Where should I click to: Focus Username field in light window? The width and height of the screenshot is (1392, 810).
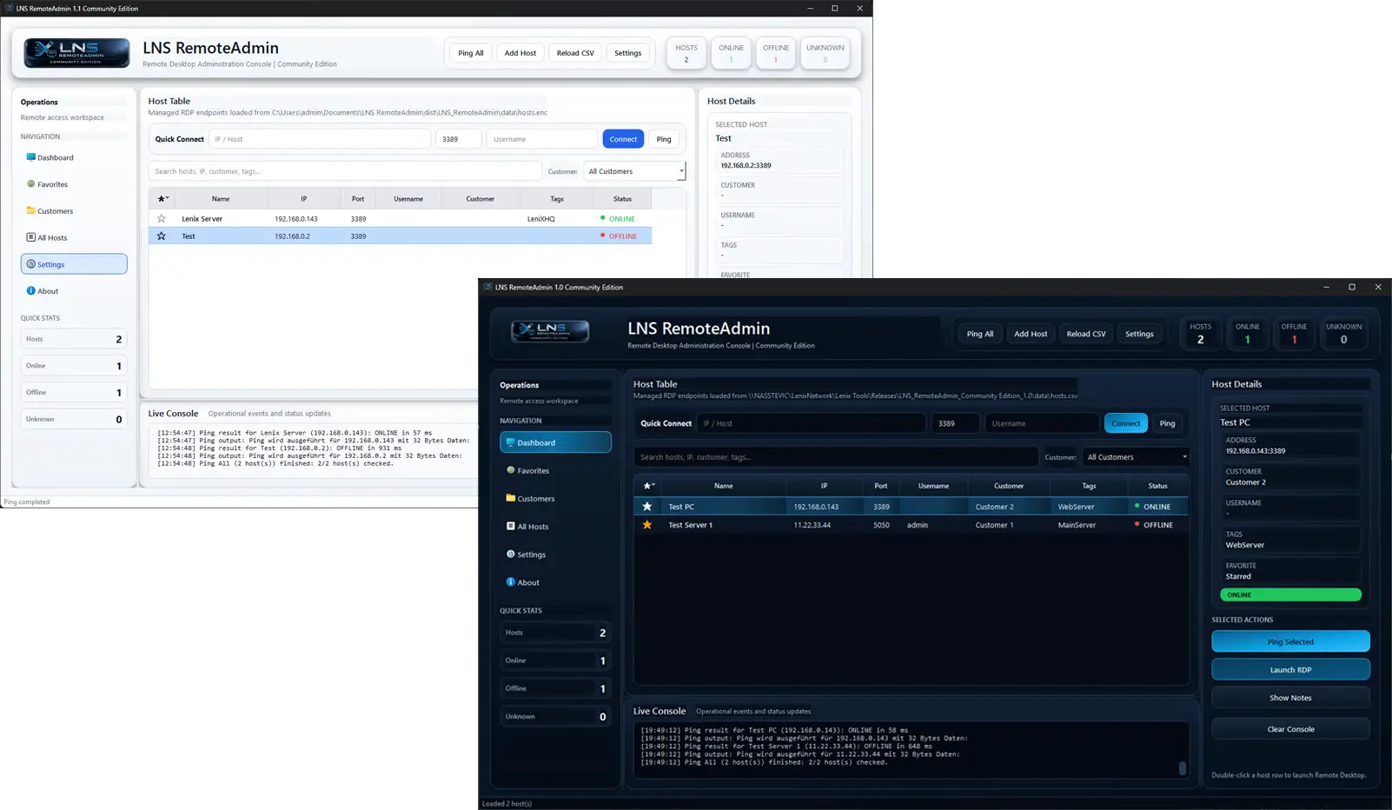(x=542, y=139)
